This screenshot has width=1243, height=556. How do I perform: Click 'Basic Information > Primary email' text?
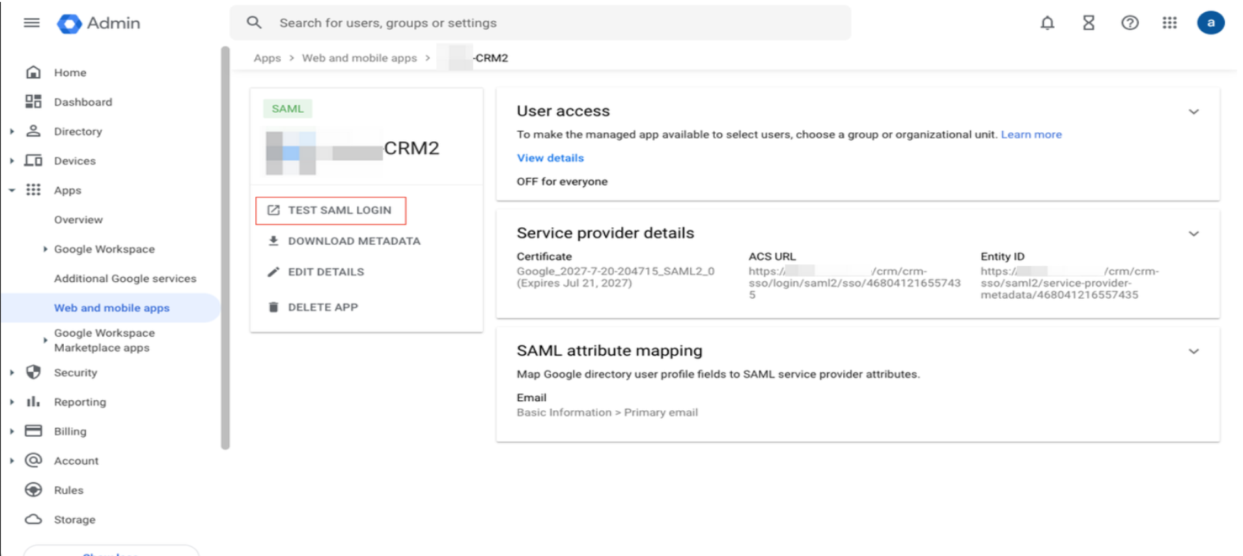tap(607, 412)
